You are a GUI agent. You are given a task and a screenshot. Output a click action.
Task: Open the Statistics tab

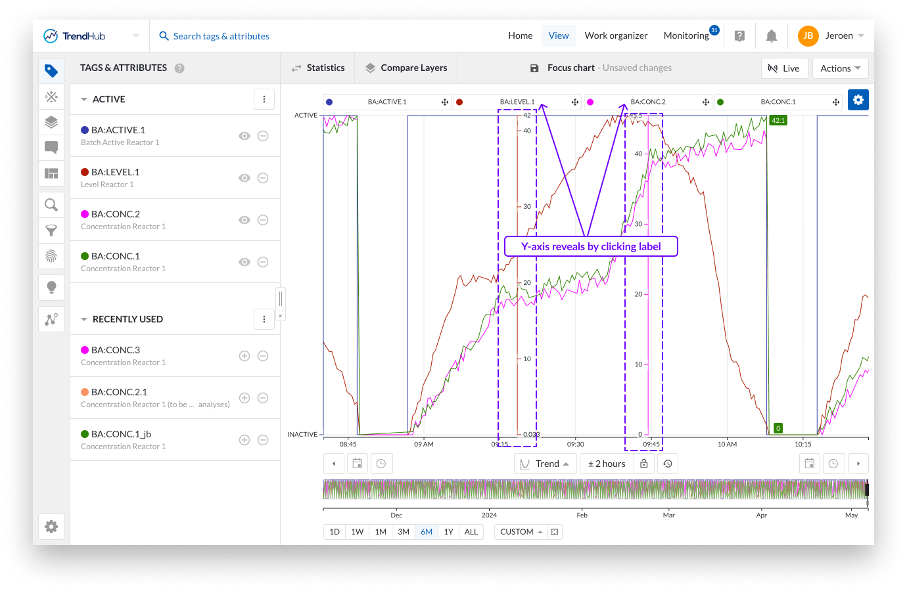318,68
